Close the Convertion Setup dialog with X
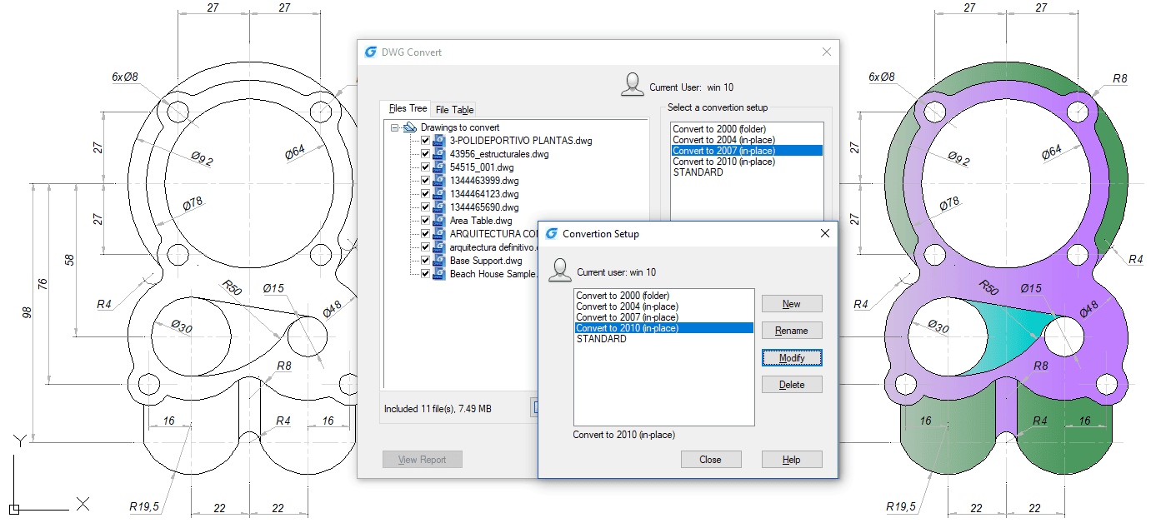Viewport: 1156px width, 528px height. click(825, 234)
